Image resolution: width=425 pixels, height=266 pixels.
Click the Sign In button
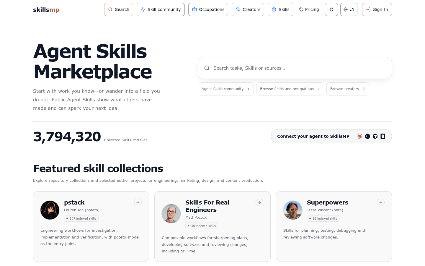[377, 9]
